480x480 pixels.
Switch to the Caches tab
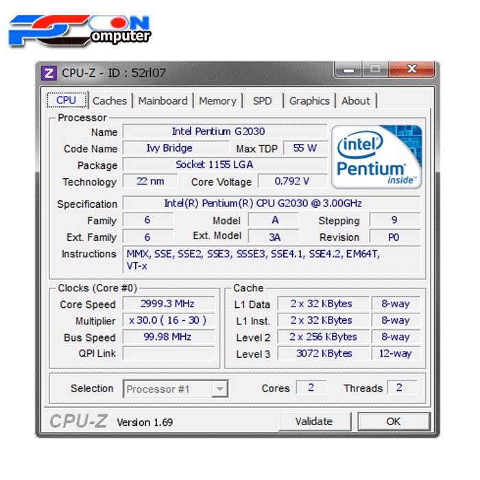click(x=110, y=101)
